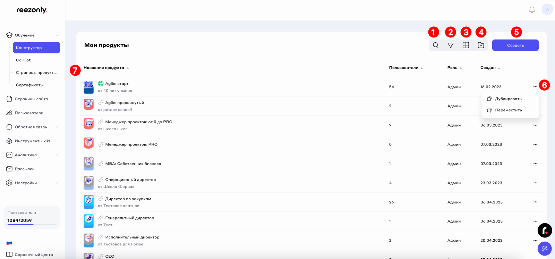Click the Пользователи usage progress bar
The height and width of the screenshot is (259, 555).
pyautogui.click(x=32, y=225)
